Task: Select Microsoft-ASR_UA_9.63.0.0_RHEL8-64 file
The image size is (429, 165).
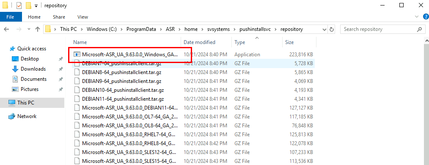Action: pos(193,143)
